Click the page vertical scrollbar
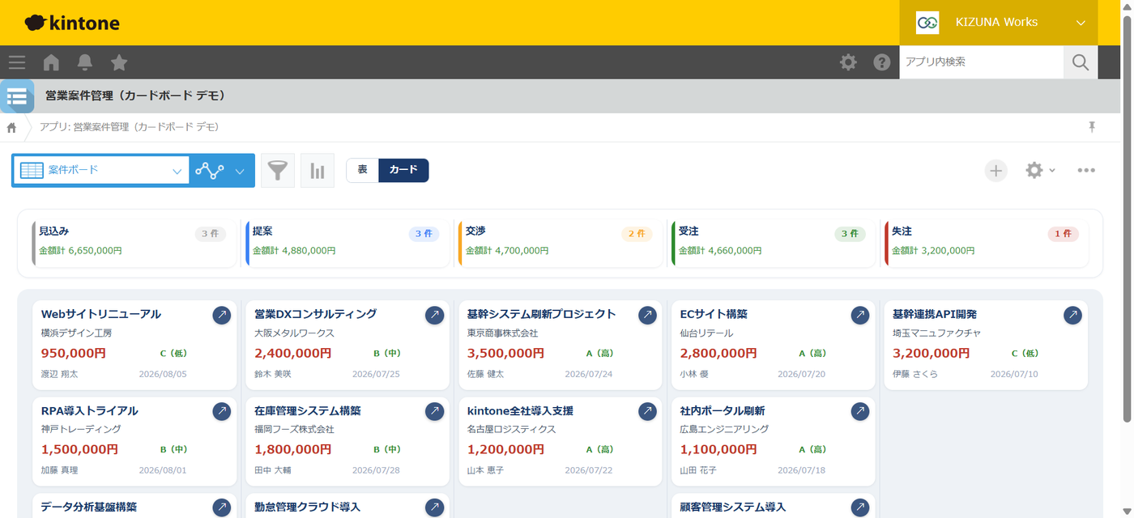Screen dimensions: 1134x518 click(1127, 217)
